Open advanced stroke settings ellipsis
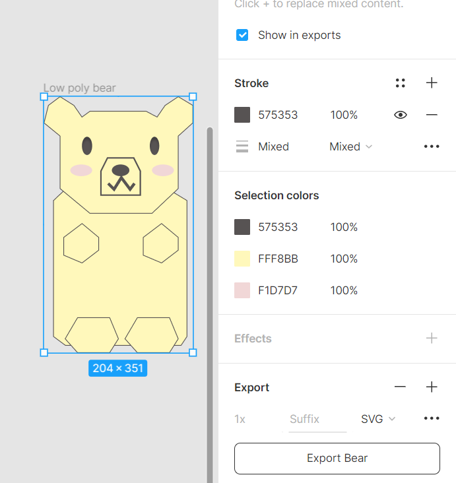Screen dimensions: 456x483 click(432, 146)
